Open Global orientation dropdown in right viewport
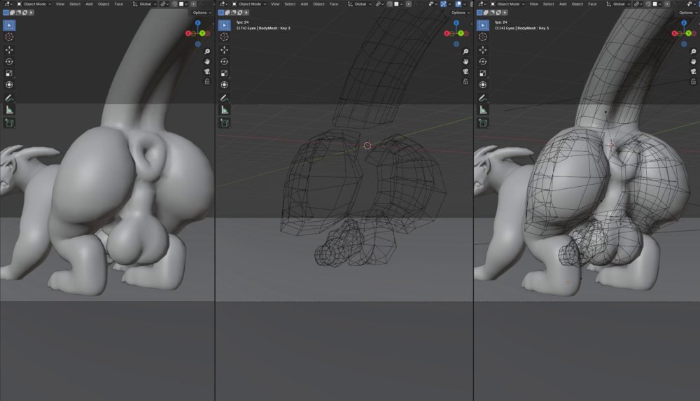Viewport: 700px width, 401px height. point(618,4)
